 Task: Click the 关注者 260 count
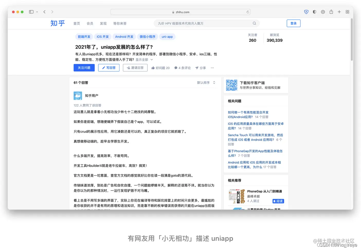click(252, 38)
